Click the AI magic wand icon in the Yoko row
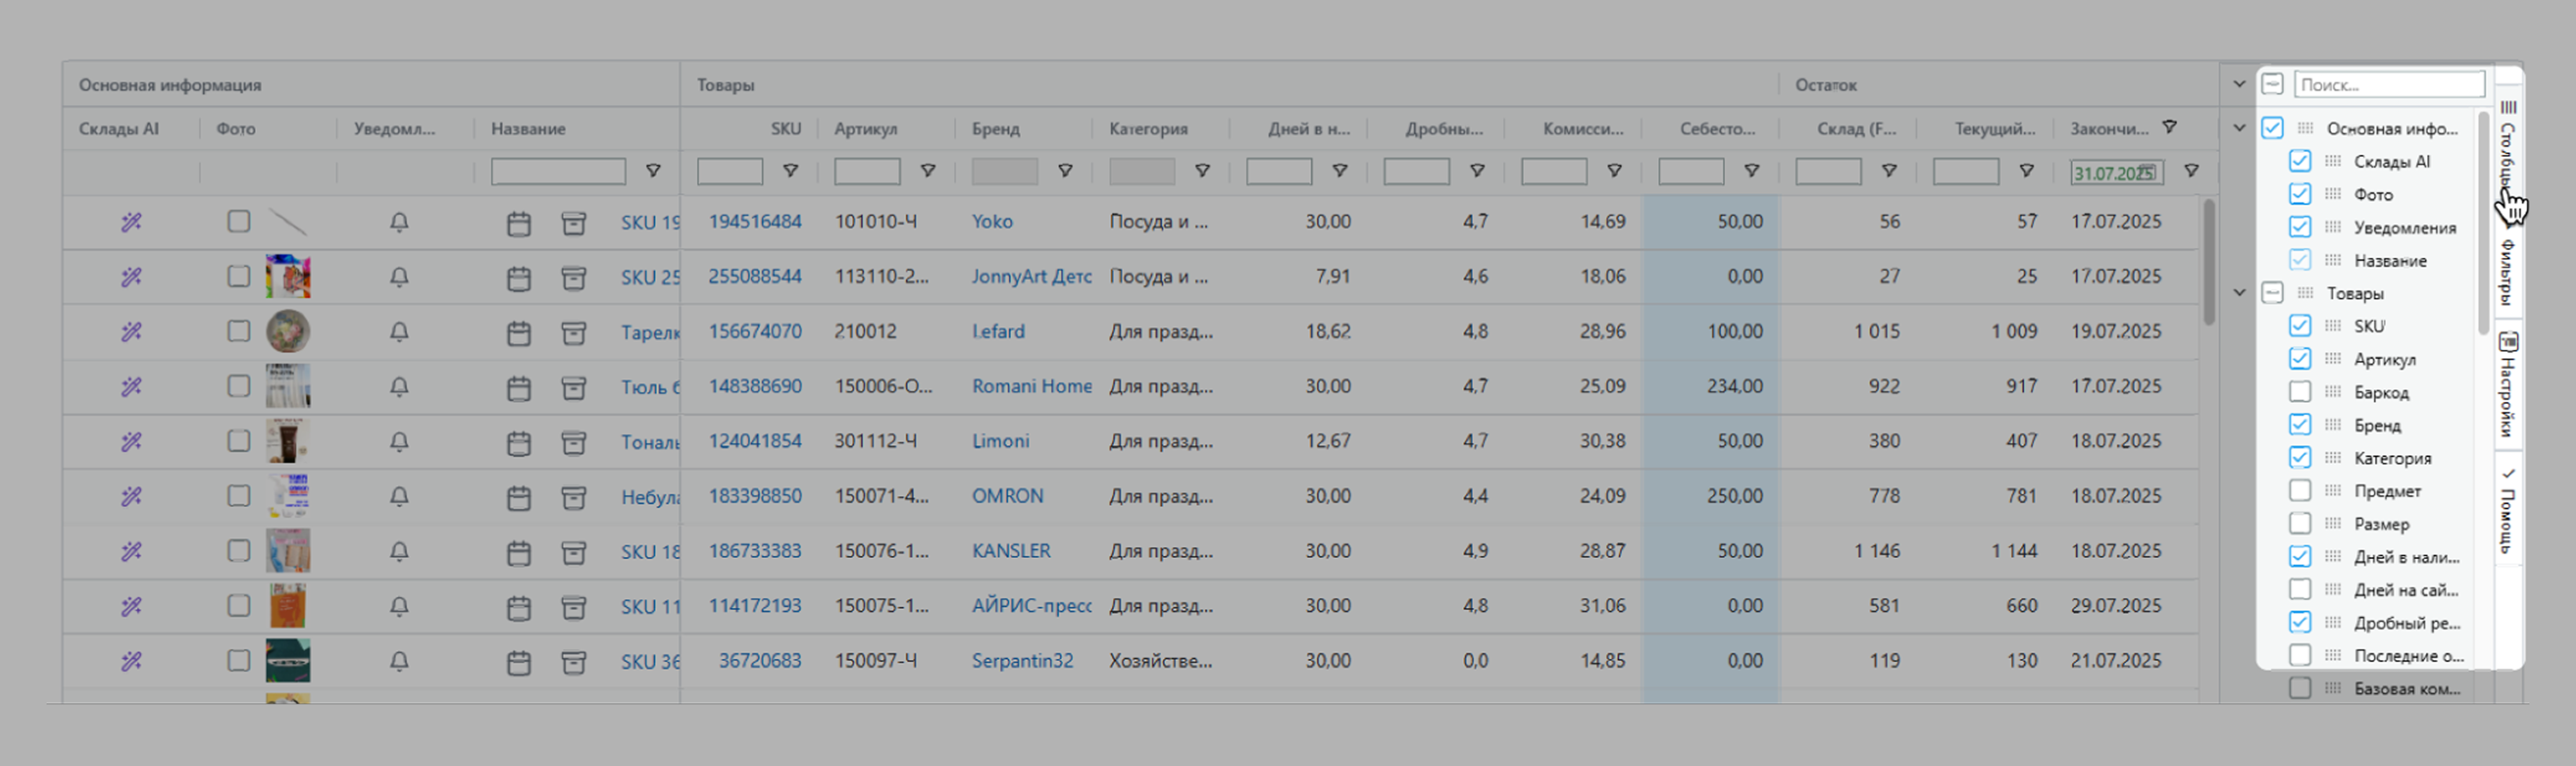The width and height of the screenshot is (2576, 766). (x=131, y=222)
